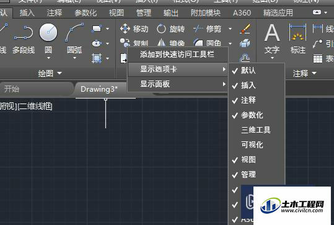Click the Copy (复制) tool
Image resolution: width=334 pixels, height=225 pixels.
(134, 43)
